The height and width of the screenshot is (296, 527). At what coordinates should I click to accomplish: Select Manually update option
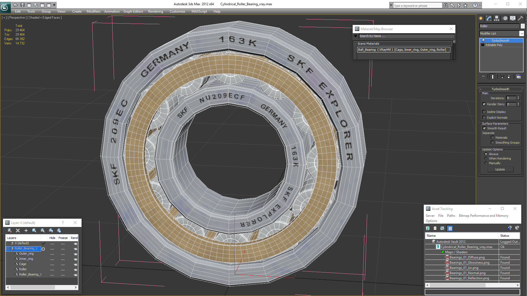coord(486,163)
